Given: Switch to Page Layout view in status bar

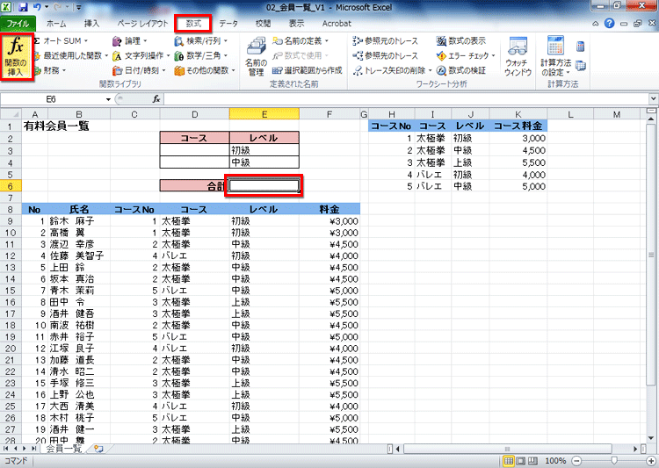Looking at the screenshot, I should click(521, 461).
